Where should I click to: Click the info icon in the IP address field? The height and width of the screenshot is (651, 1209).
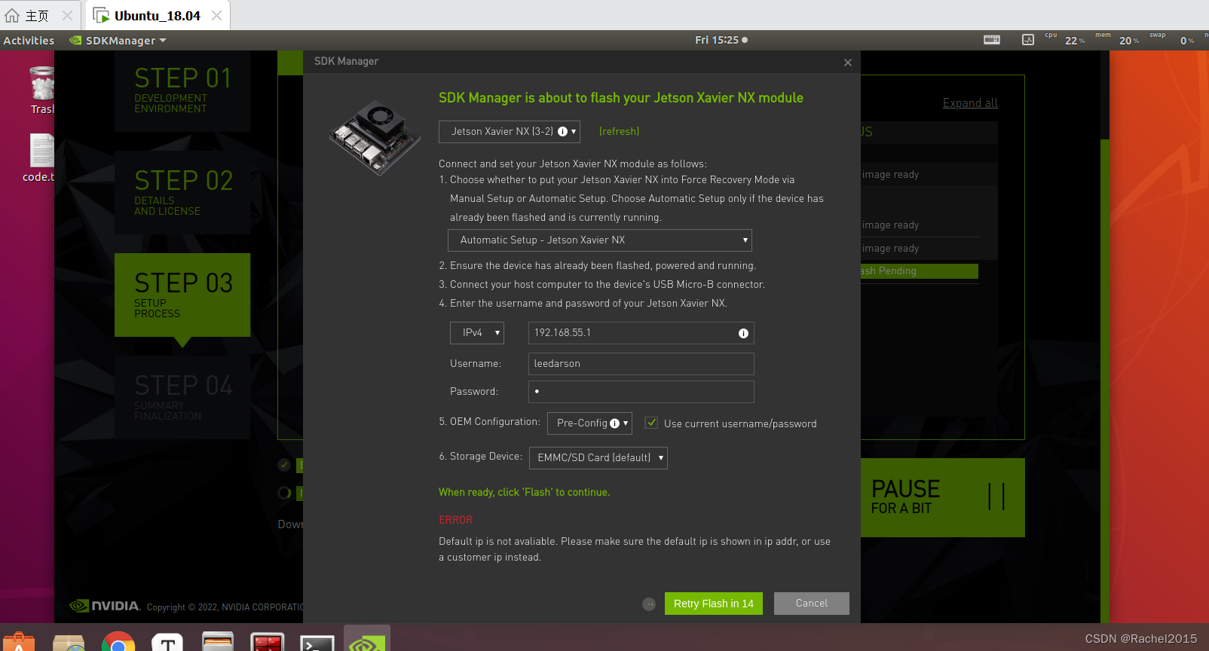(743, 333)
